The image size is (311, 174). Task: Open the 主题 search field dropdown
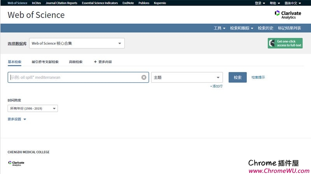187,77
